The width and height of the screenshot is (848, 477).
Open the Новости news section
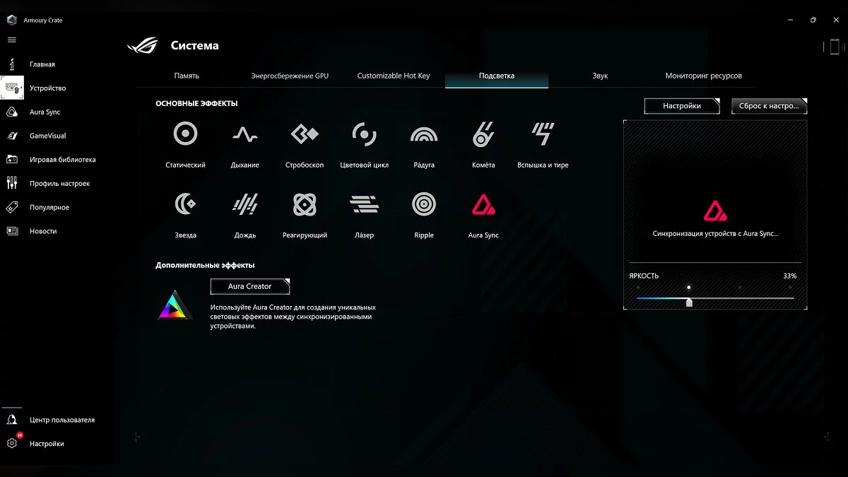point(42,231)
